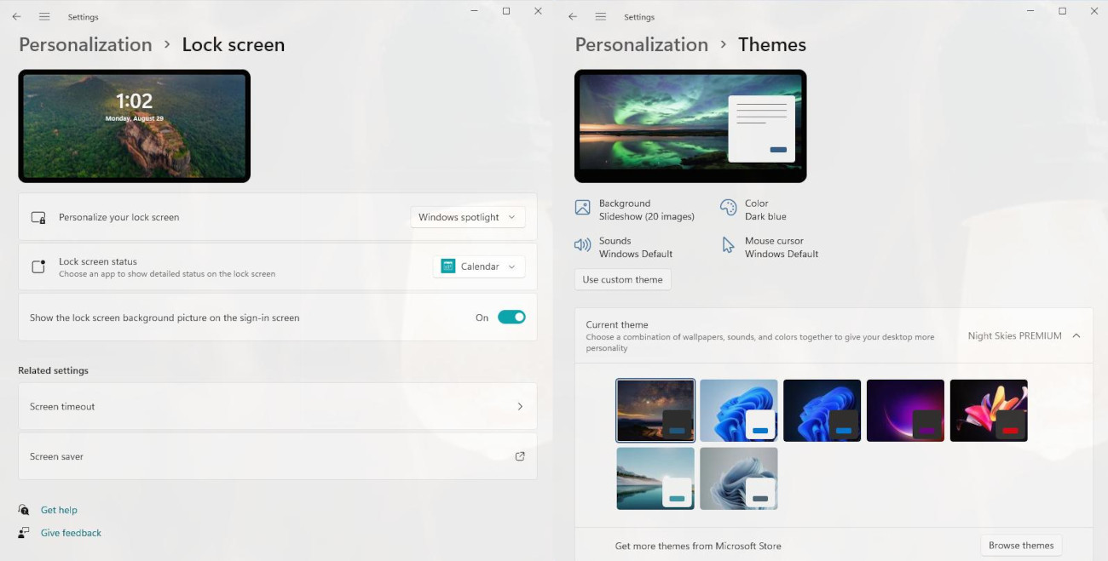Click Personalization breadcrumb in Lock screen window
The width and height of the screenshot is (1108, 561).
pyautogui.click(x=85, y=45)
